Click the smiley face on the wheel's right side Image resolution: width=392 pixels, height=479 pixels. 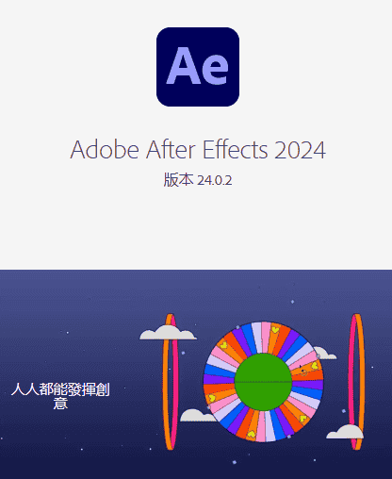click(303, 372)
